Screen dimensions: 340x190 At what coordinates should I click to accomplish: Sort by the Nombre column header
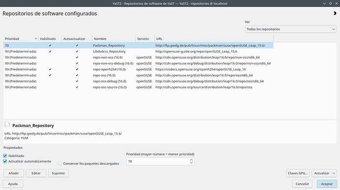click(x=114, y=39)
